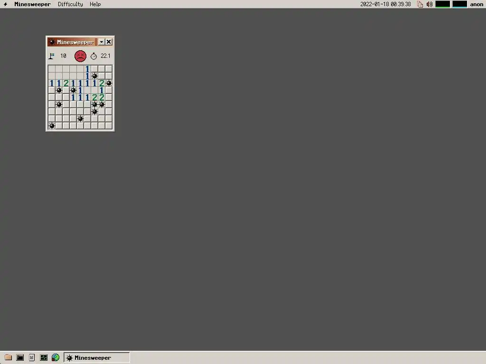Click the flag counter icon
486x364 pixels.
[x=51, y=56]
